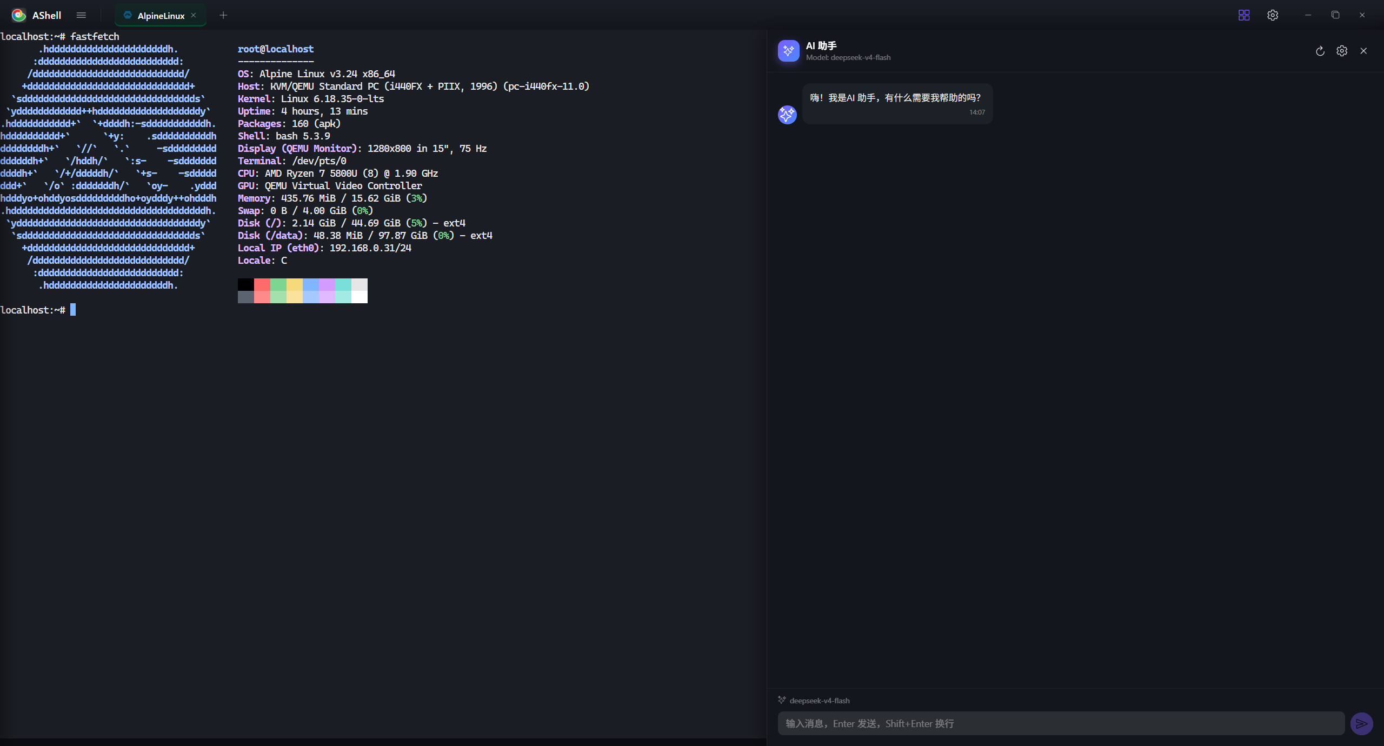Image resolution: width=1384 pixels, height=746 pixels.
Task: Close the AI assistant panel
Action: point(1363,51)
